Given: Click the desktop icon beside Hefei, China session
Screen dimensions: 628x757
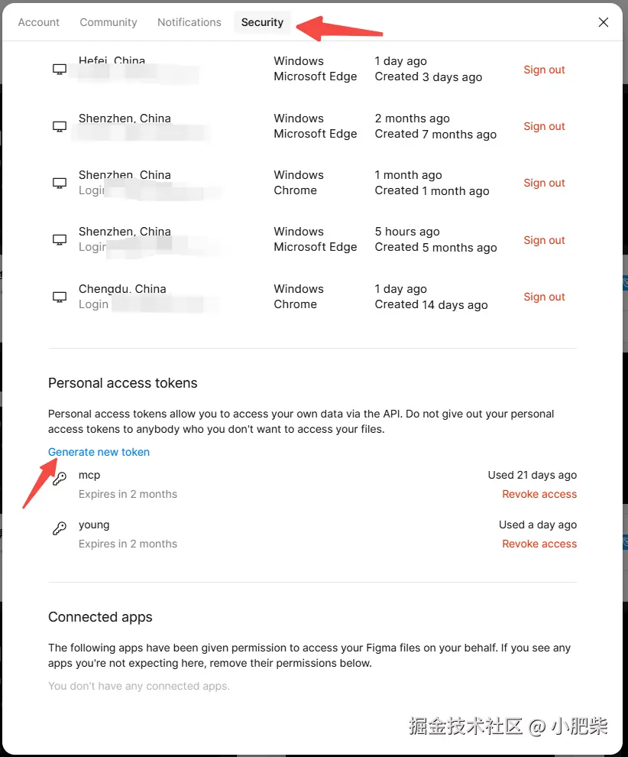Looking at the screenshot, I should coord(59,69).
